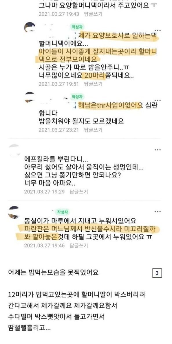Image resolution: width=172 pixels, height=344 pixels.
Task: Click the 작성자 badge on the 요양보호사 reply
Action: 77,27
